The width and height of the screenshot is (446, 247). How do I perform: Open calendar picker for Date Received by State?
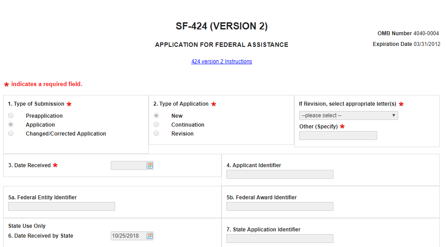point(150,236)
